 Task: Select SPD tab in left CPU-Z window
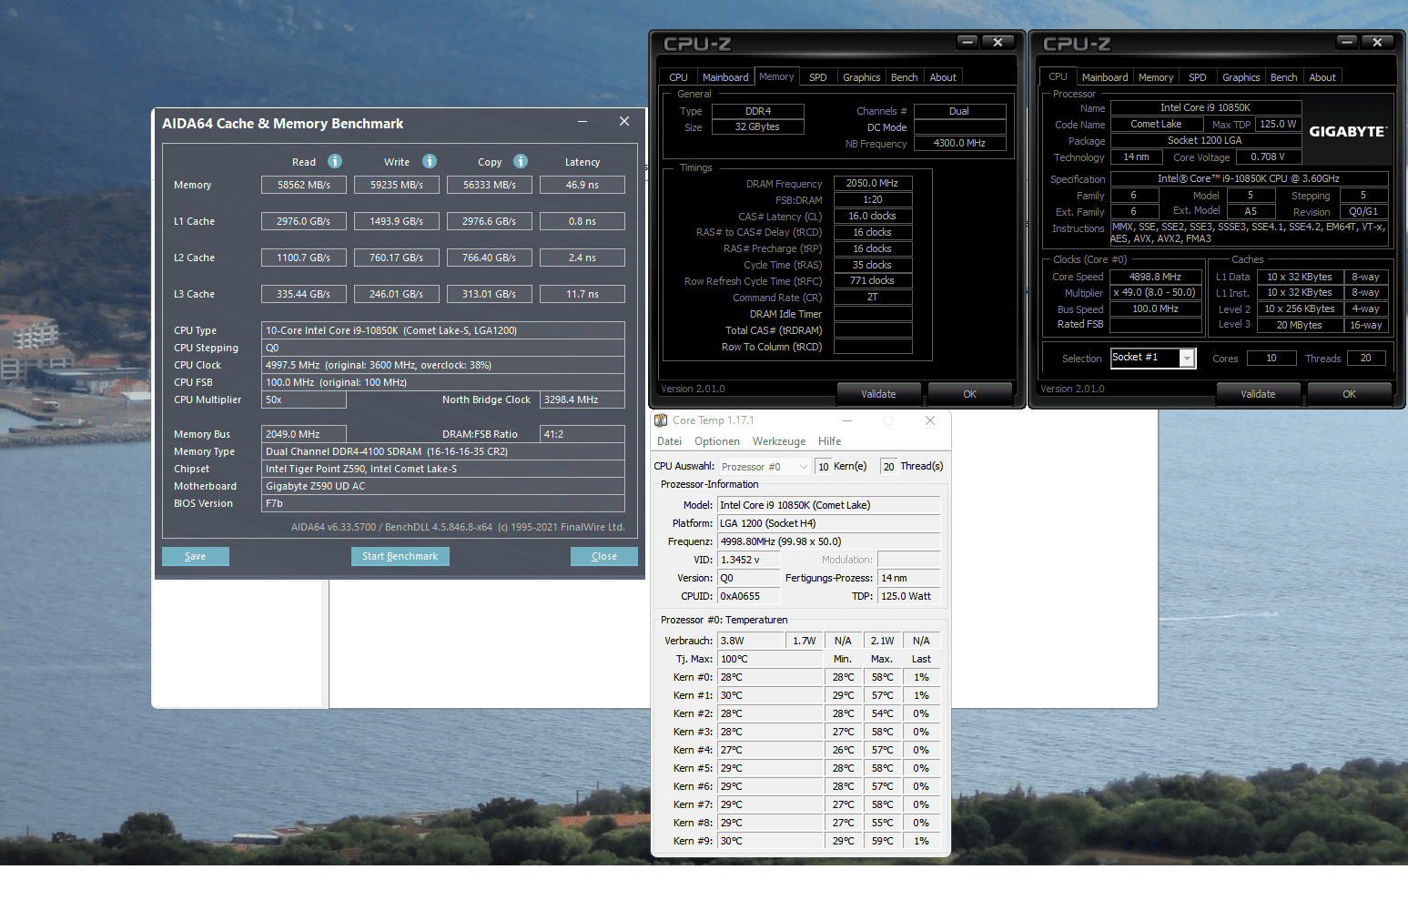[x=818, y=77]
